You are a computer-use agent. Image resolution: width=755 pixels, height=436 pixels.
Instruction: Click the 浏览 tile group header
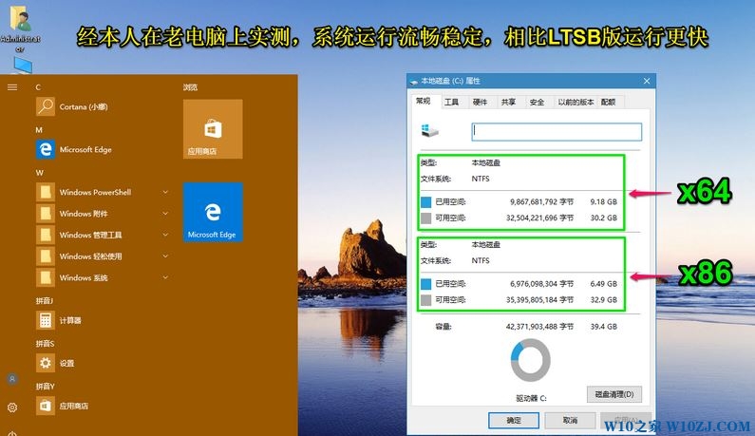click(x=190, y=87)
